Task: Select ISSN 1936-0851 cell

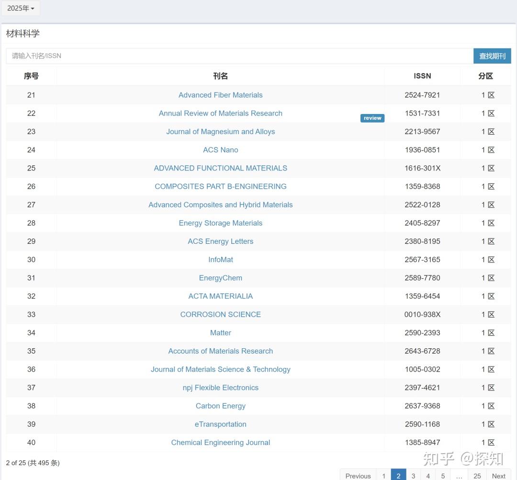Action: pyautogui.click(x=422, y=150)
